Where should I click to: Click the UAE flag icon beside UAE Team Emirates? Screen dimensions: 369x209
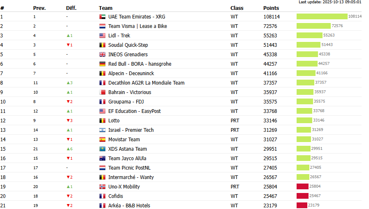pos(102,17)
